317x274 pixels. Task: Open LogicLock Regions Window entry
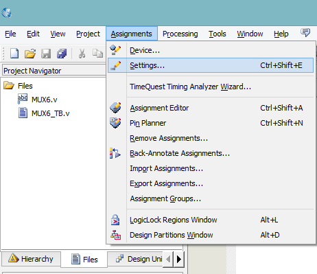tap(211, 220)
